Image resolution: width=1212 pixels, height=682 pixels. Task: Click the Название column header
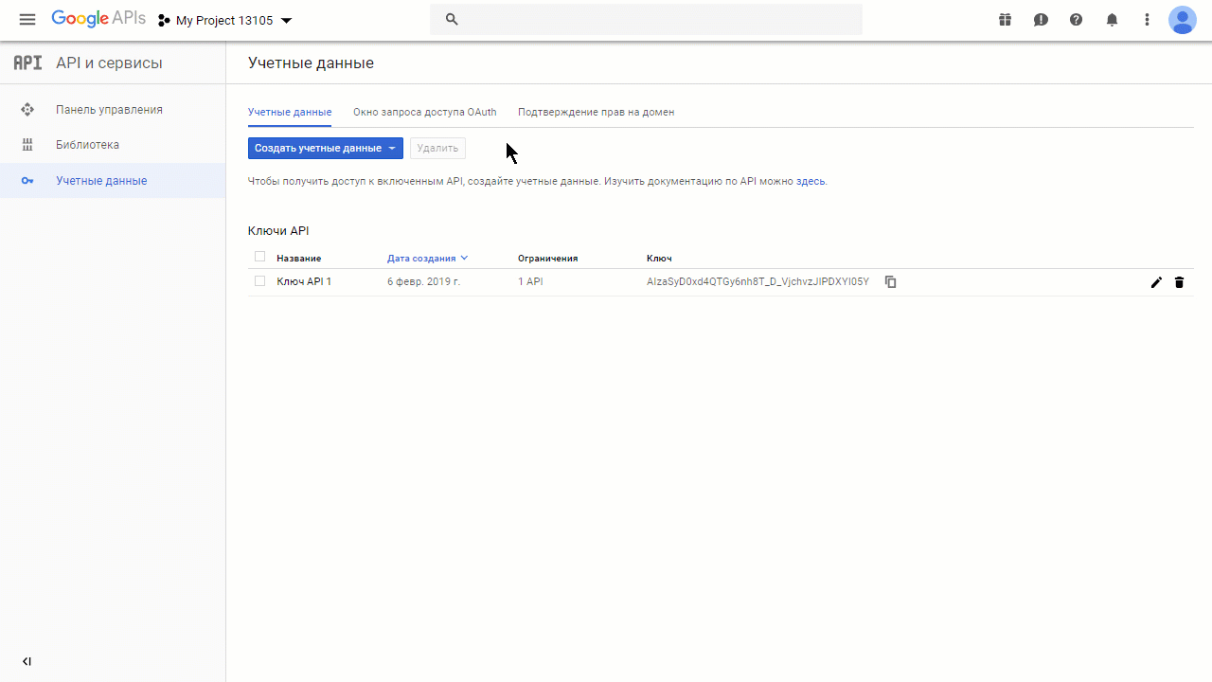coord(298,258)
